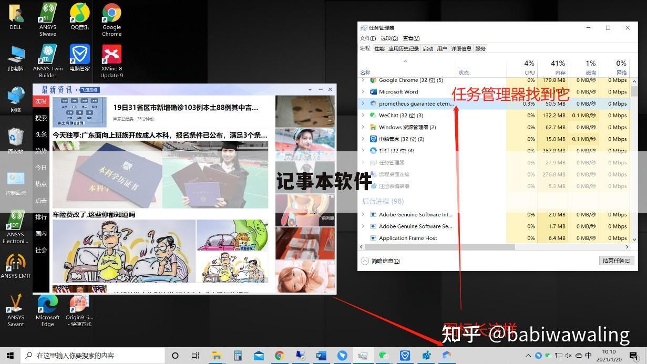Click the 结束任务 button
The width and height of the screenshot is (647, 364).
pyautogui.click(x=615, y=261)
